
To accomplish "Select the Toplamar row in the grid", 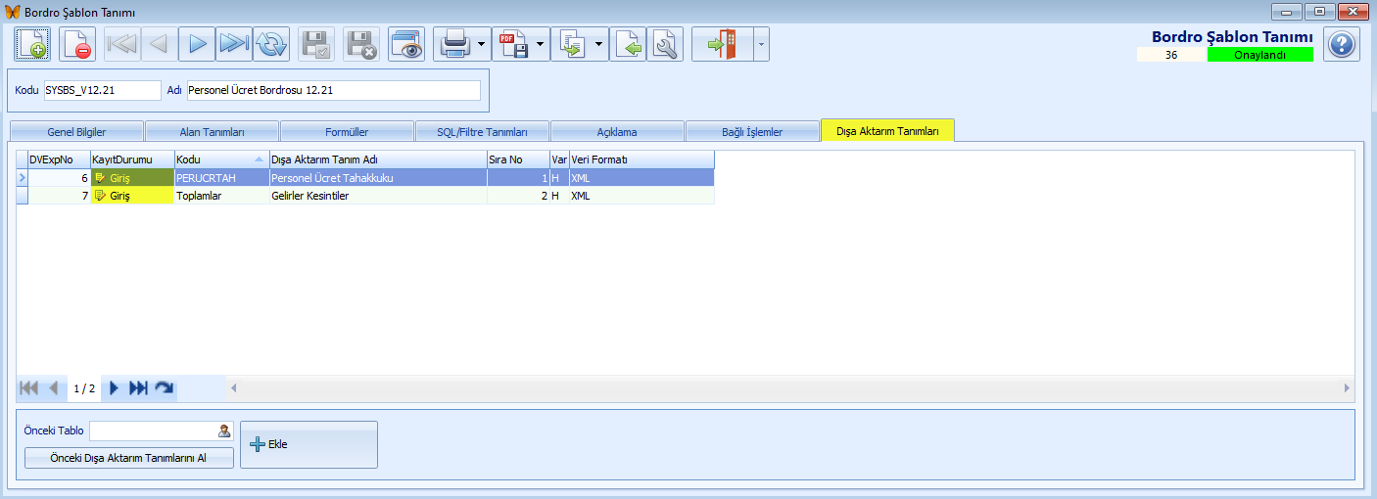I will (220, 196).
